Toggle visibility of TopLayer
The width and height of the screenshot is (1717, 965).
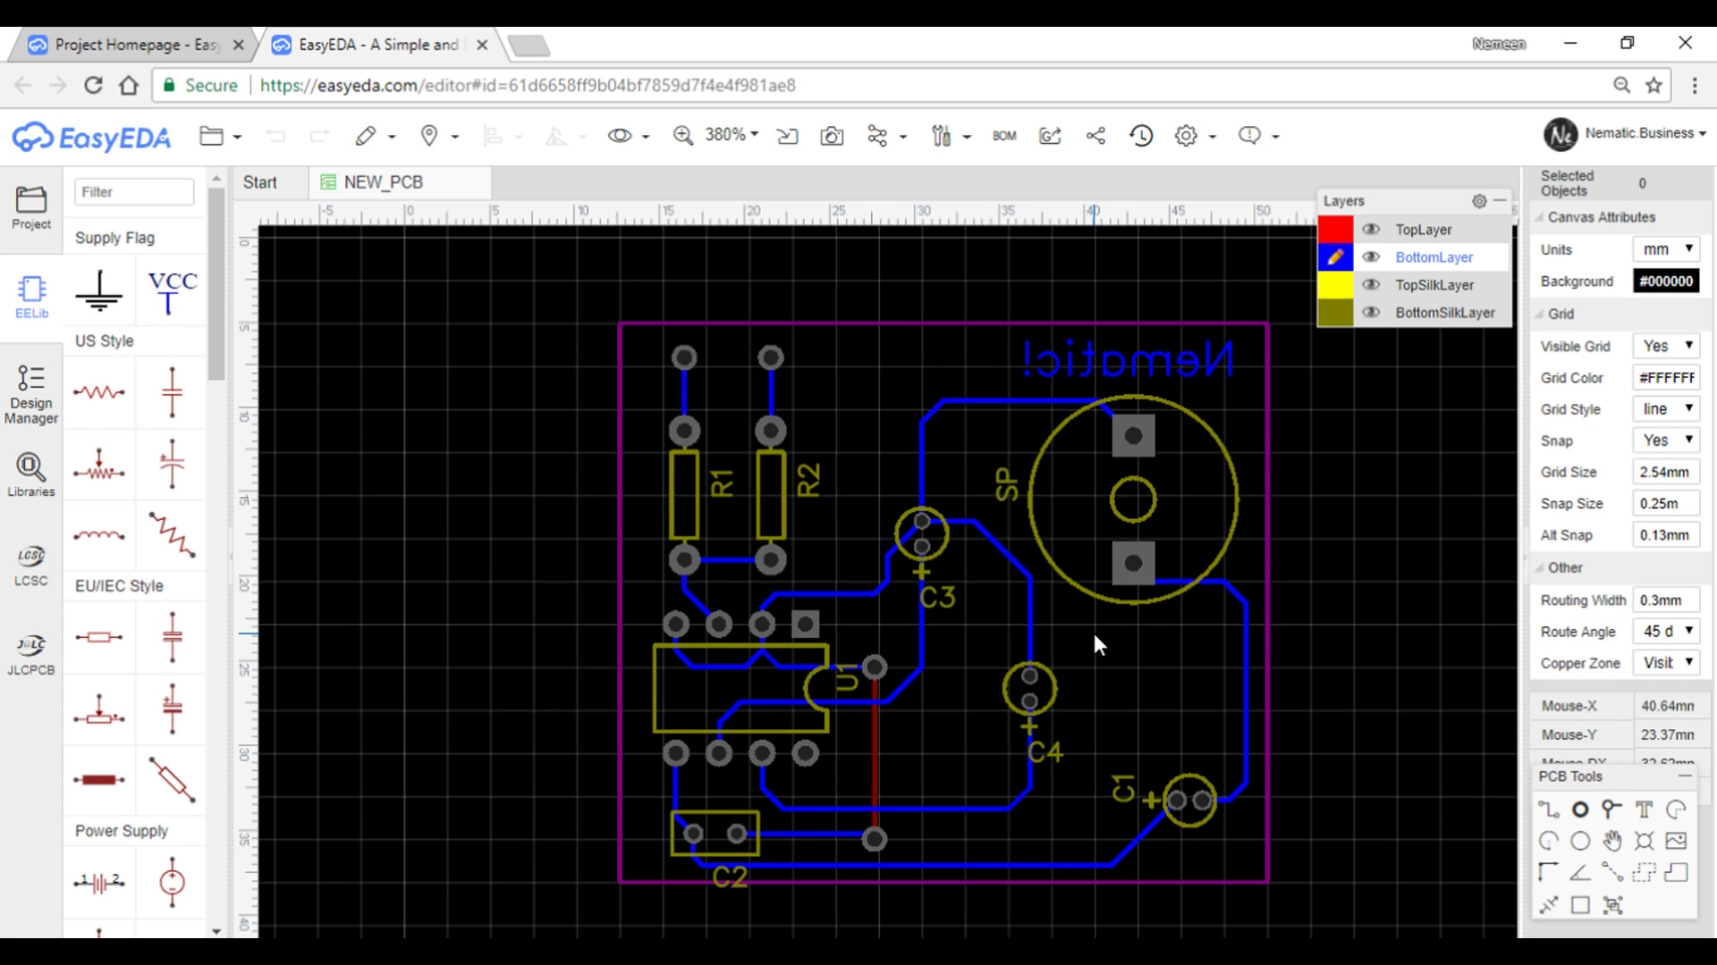tap(1371, 230)
